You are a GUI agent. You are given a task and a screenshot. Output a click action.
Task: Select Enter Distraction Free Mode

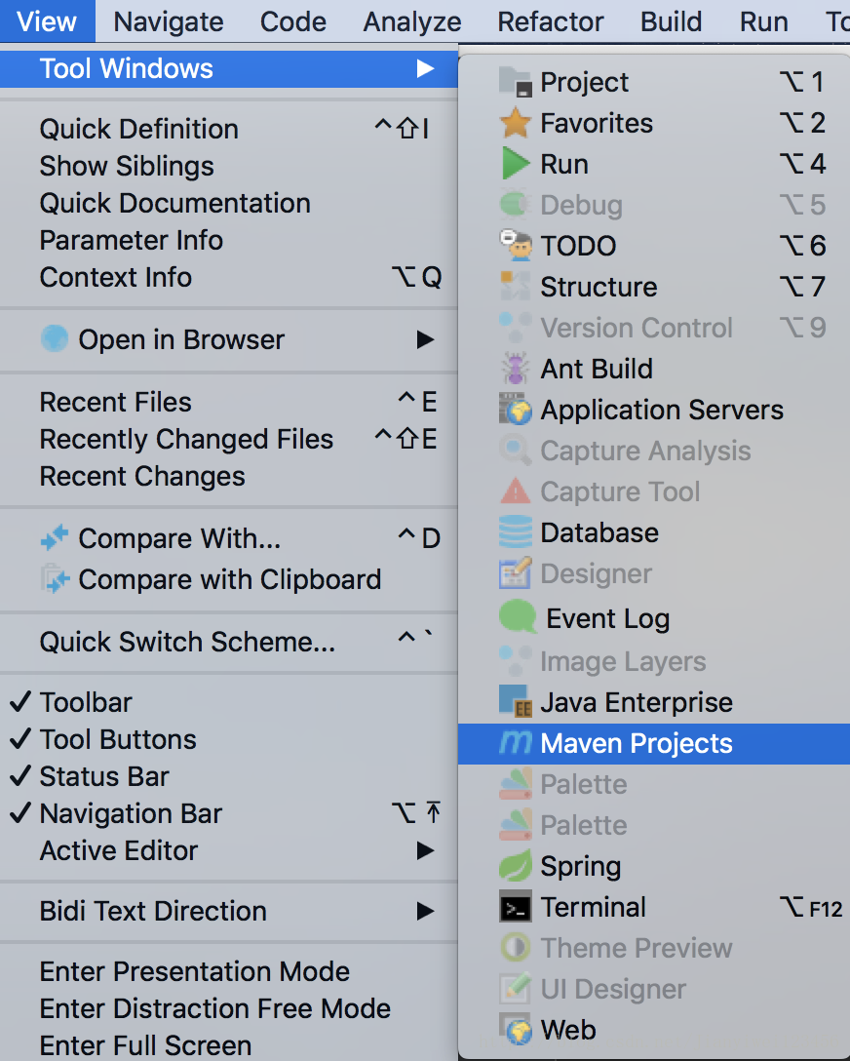228,1009
